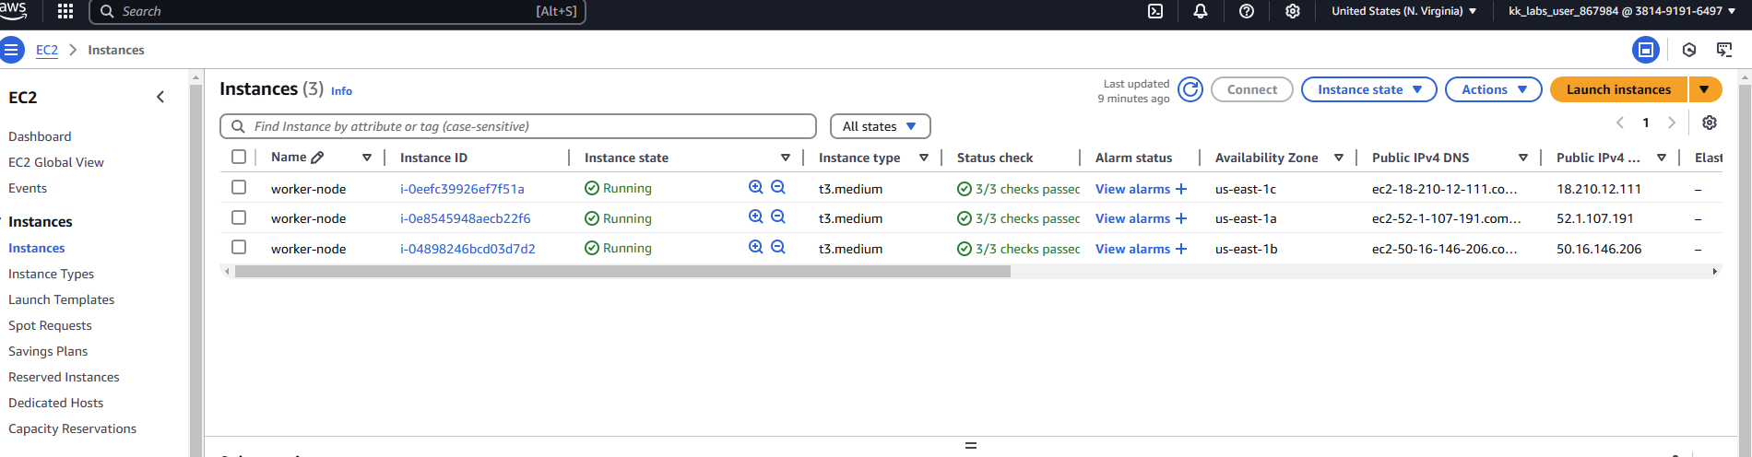Image resolution: width=1752 pixels, height=457 pixels.
Task: Open instance ID i-04898246bcd03d7d2 link
Action: [468, 249]
